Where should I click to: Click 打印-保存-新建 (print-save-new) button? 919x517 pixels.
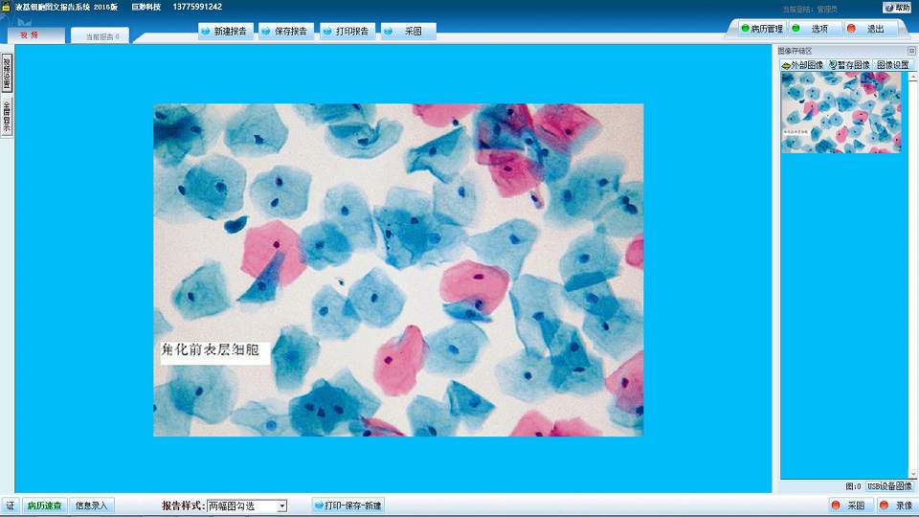coord(348,506)
